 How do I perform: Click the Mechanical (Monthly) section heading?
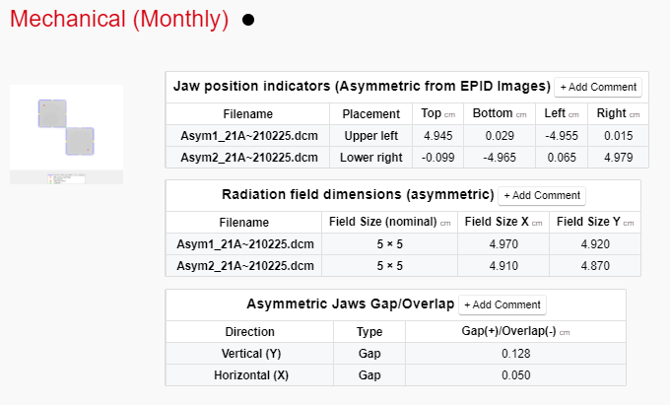[119, 20]
